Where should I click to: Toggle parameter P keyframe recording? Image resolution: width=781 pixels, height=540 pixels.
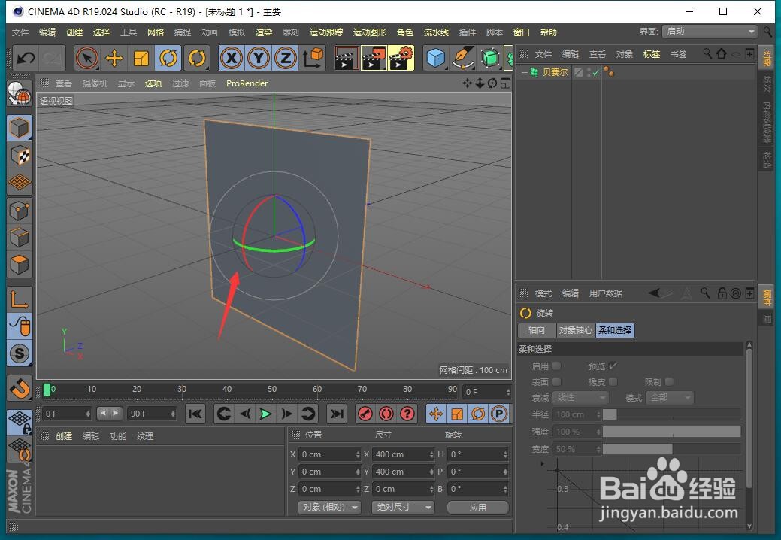498,414
